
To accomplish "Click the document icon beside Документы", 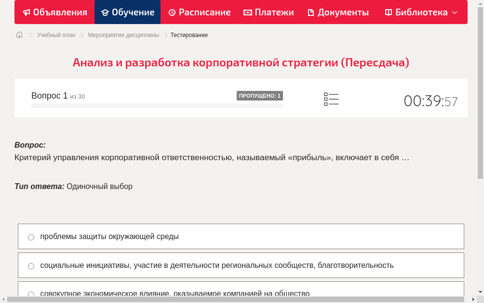I will [311, 13].
